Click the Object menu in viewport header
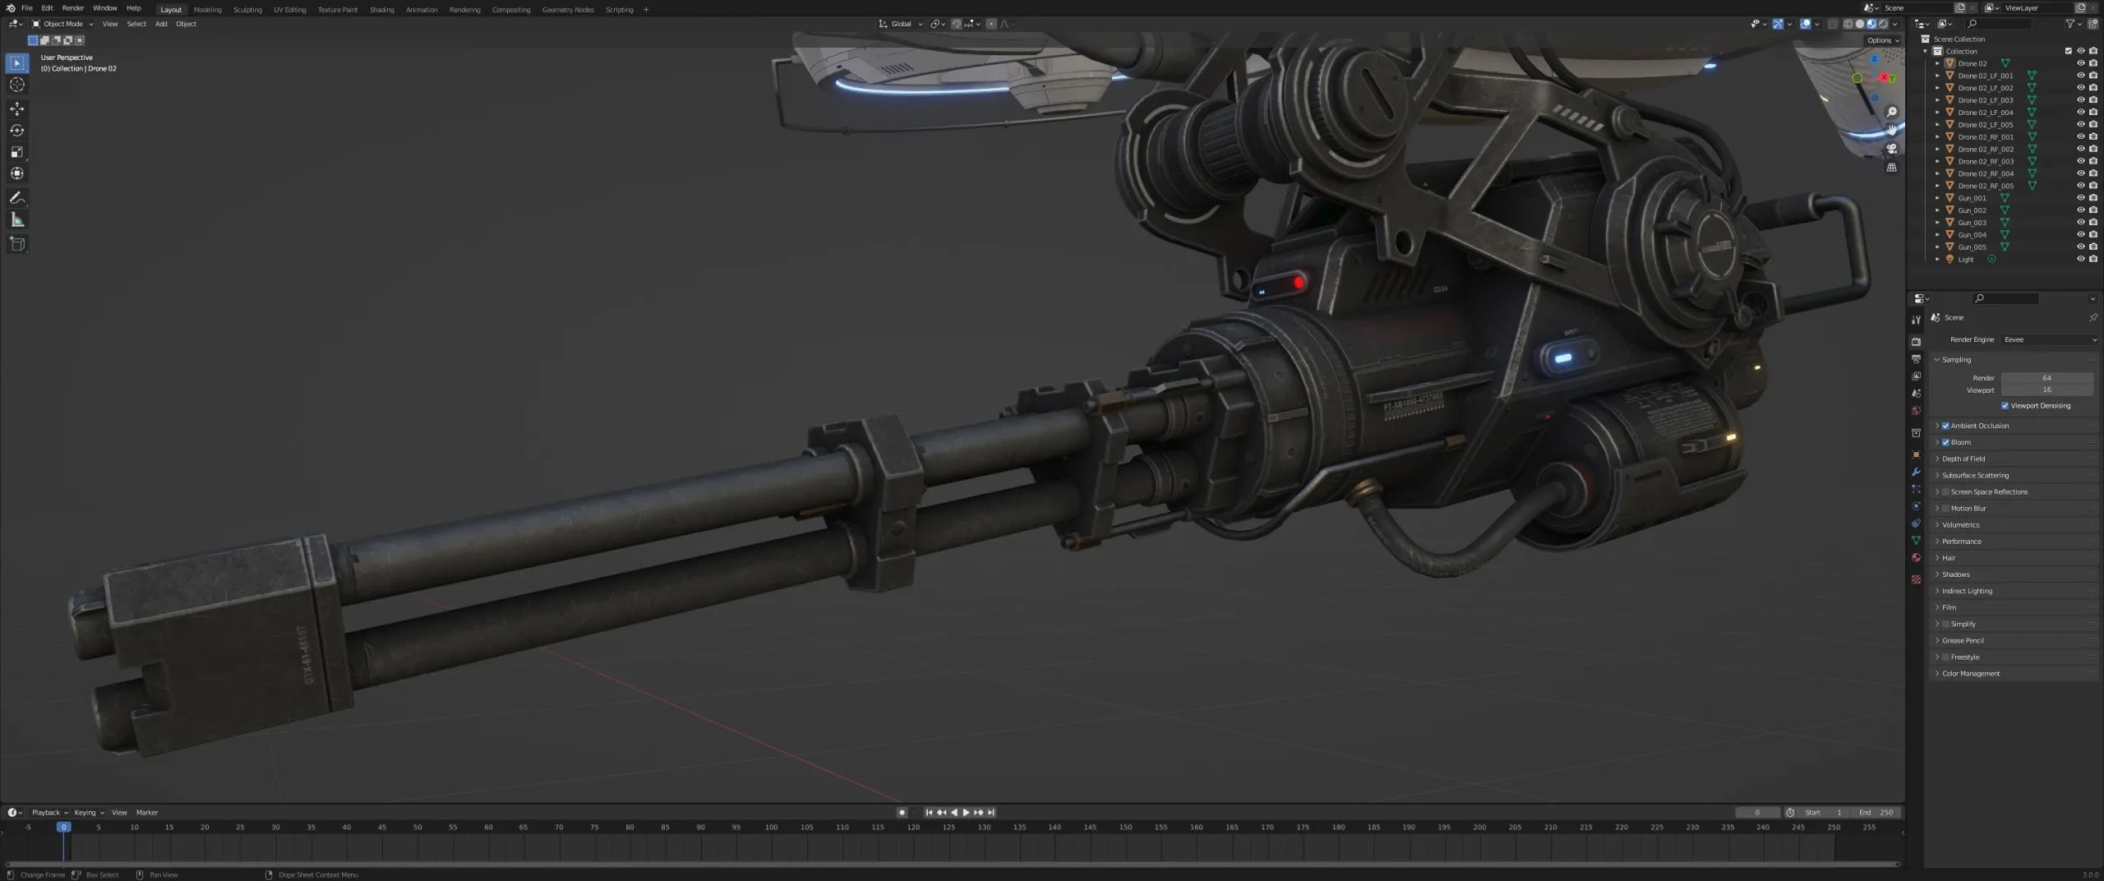 point(186,24)
